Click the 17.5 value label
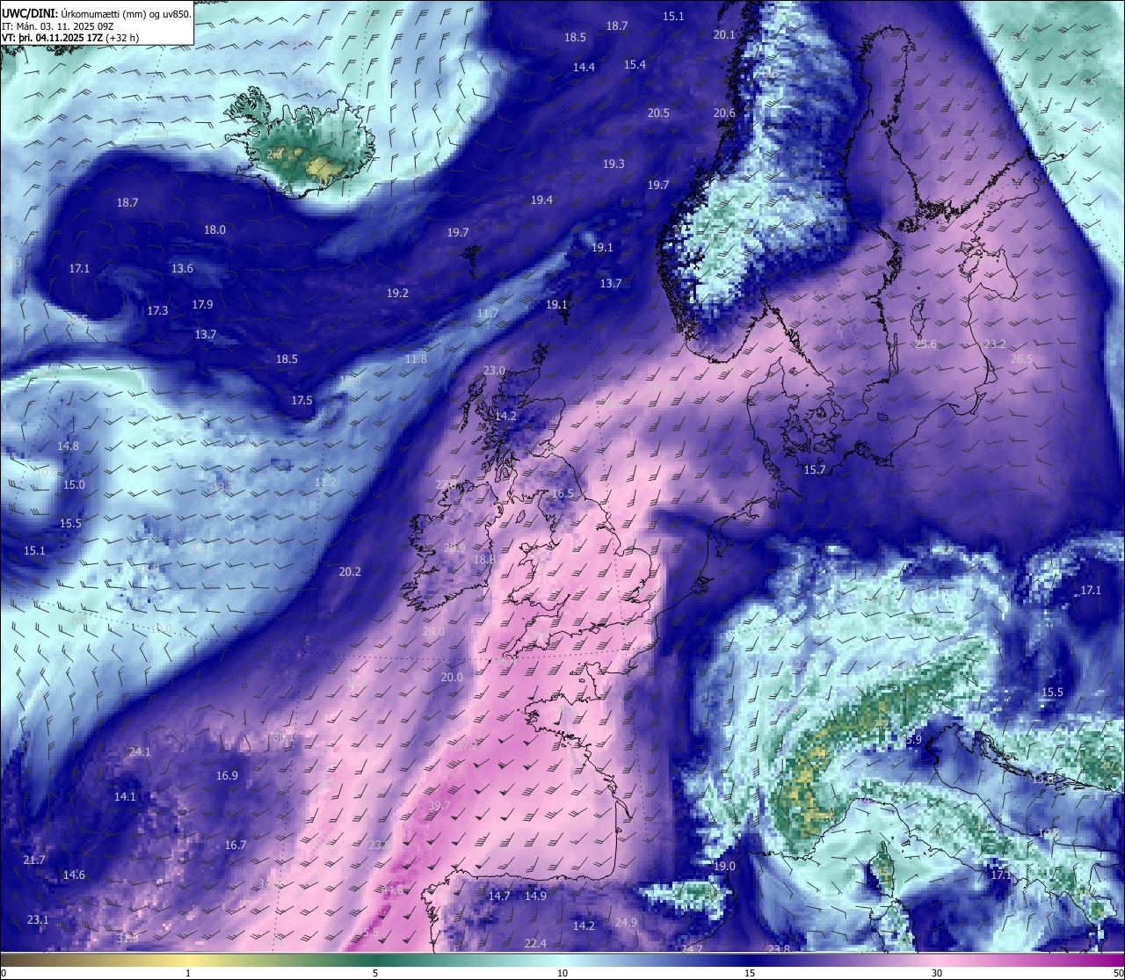The height and width of the screenshot is (980, 1125). (x=301, y=401)
